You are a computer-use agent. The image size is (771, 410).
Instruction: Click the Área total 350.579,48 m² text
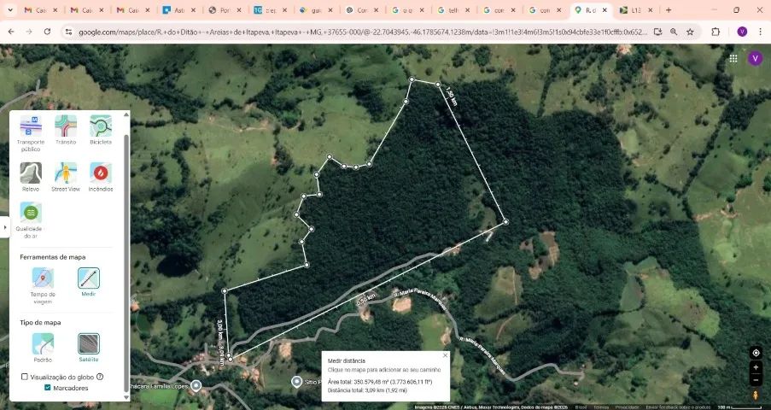[x=380, y=382]
